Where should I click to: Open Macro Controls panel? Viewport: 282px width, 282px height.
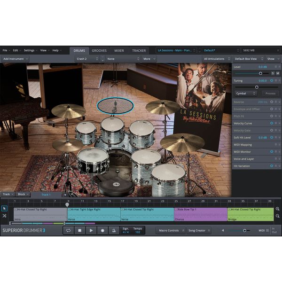[172, 230]
